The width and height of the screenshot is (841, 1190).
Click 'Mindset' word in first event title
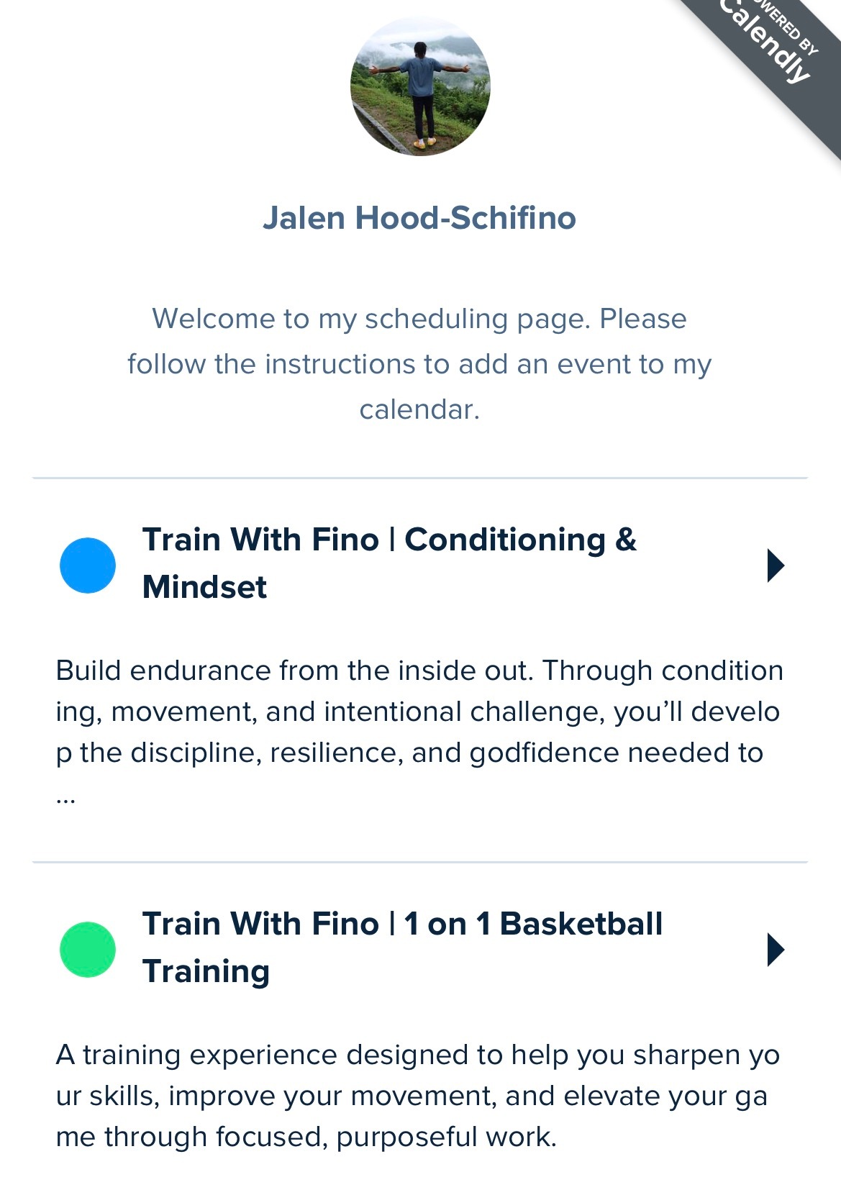tap(204, 587)
